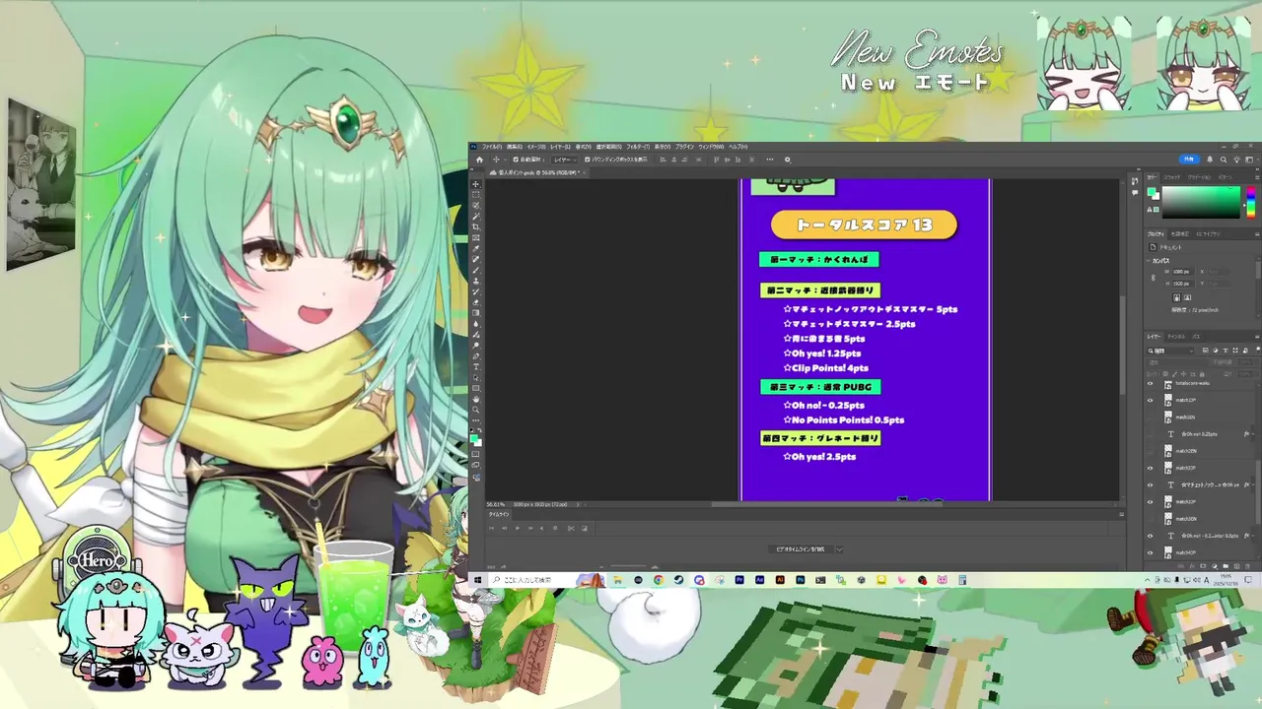Open the Discover lightbulb icon
This screenshot has height=709, width=1262.
(1236, 160)
